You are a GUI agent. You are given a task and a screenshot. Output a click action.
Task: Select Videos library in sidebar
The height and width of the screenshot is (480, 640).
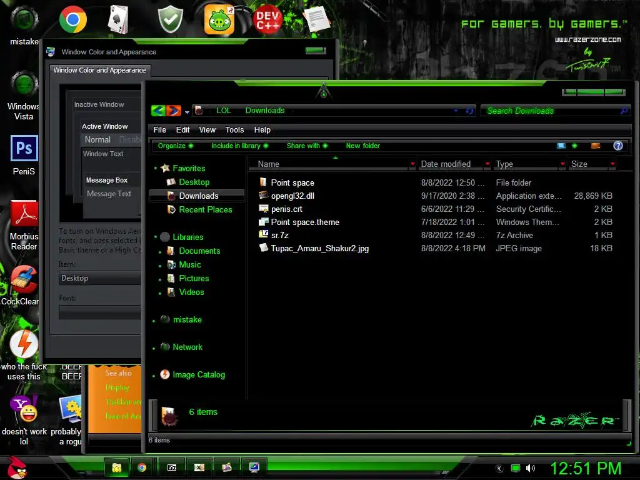[191, 292]
